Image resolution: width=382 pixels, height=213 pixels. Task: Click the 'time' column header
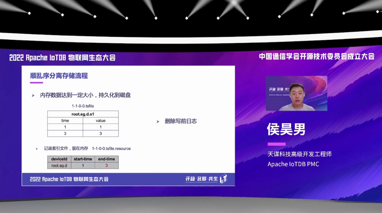65,121
